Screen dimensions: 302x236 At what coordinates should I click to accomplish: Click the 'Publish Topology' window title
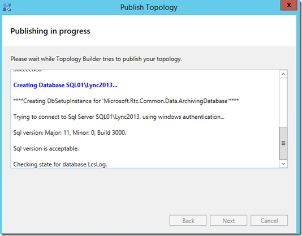click(x=149, y=7)
